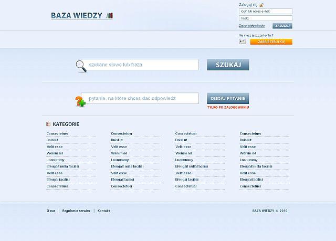Focus the search phrase input field
Image resolution: width=336 pixels, height=241 pixels.
pyautogui.click(x=143, y=65)
